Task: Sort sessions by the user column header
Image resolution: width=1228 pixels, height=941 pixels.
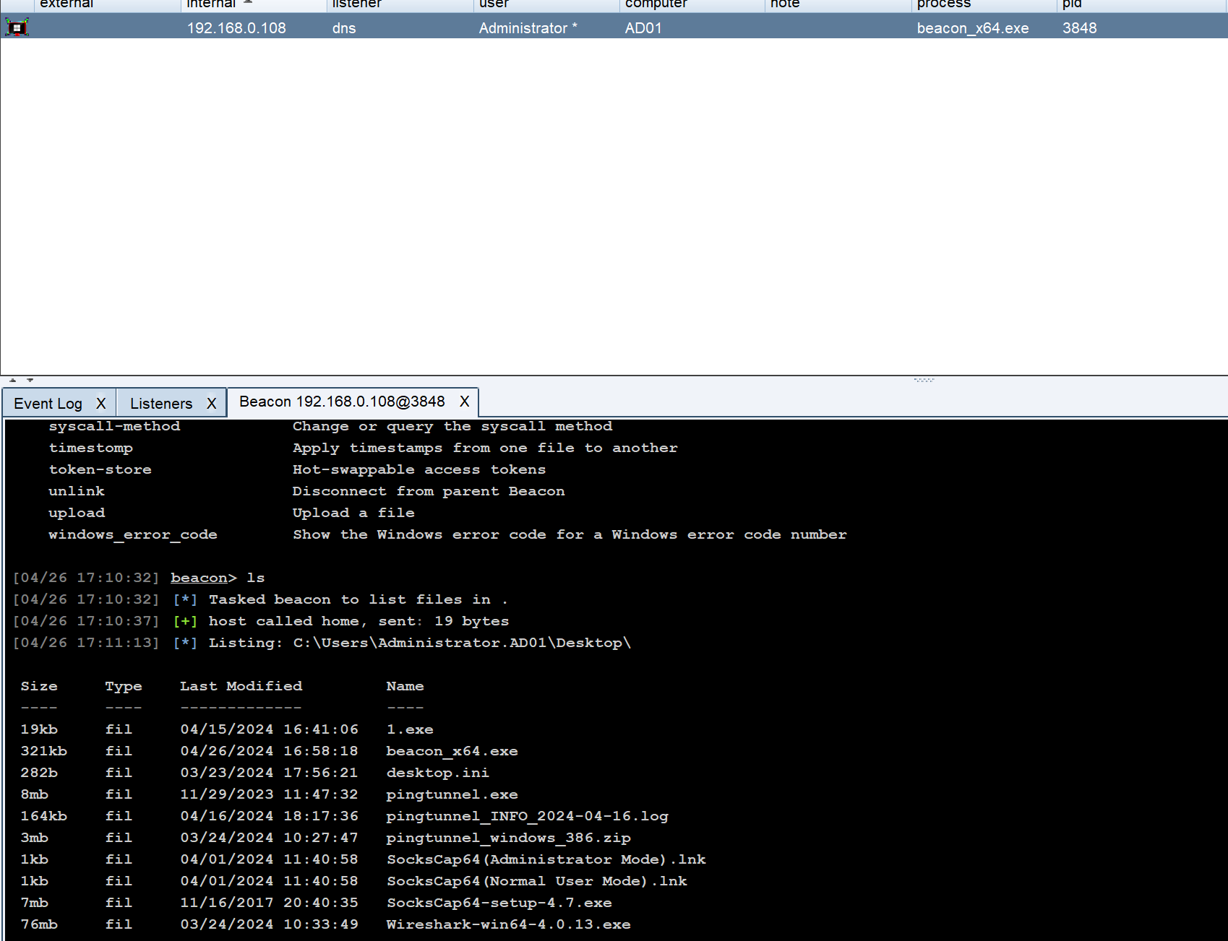Action: point(494,4)
